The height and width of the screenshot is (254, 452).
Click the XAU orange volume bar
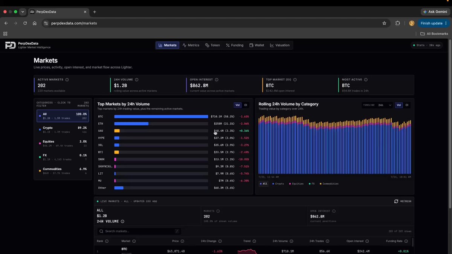pyautogui.click(x=117, y=131)
